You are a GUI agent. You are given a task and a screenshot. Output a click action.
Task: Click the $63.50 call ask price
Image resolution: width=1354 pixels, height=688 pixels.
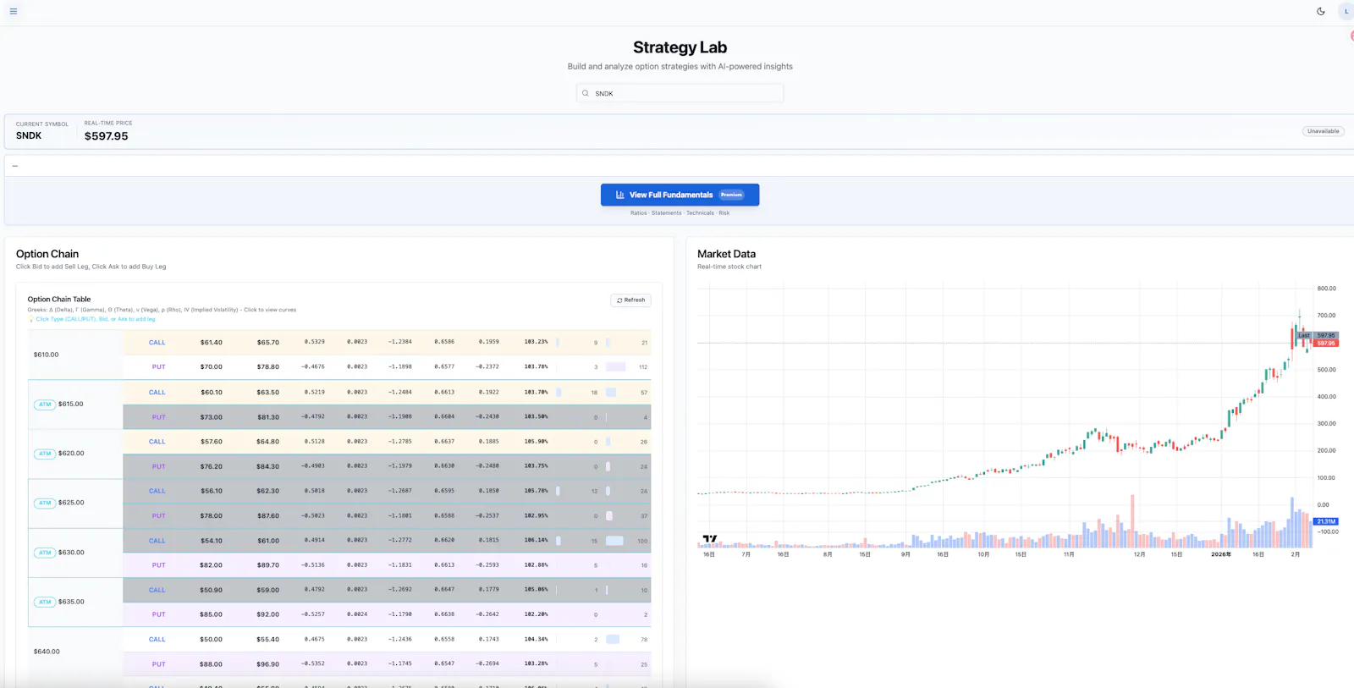pyautogui.click(x=267, y=393)
